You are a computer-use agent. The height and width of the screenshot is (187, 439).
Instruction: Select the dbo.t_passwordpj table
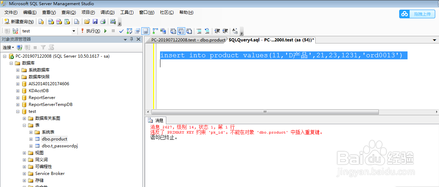click(x=60, y=146)
